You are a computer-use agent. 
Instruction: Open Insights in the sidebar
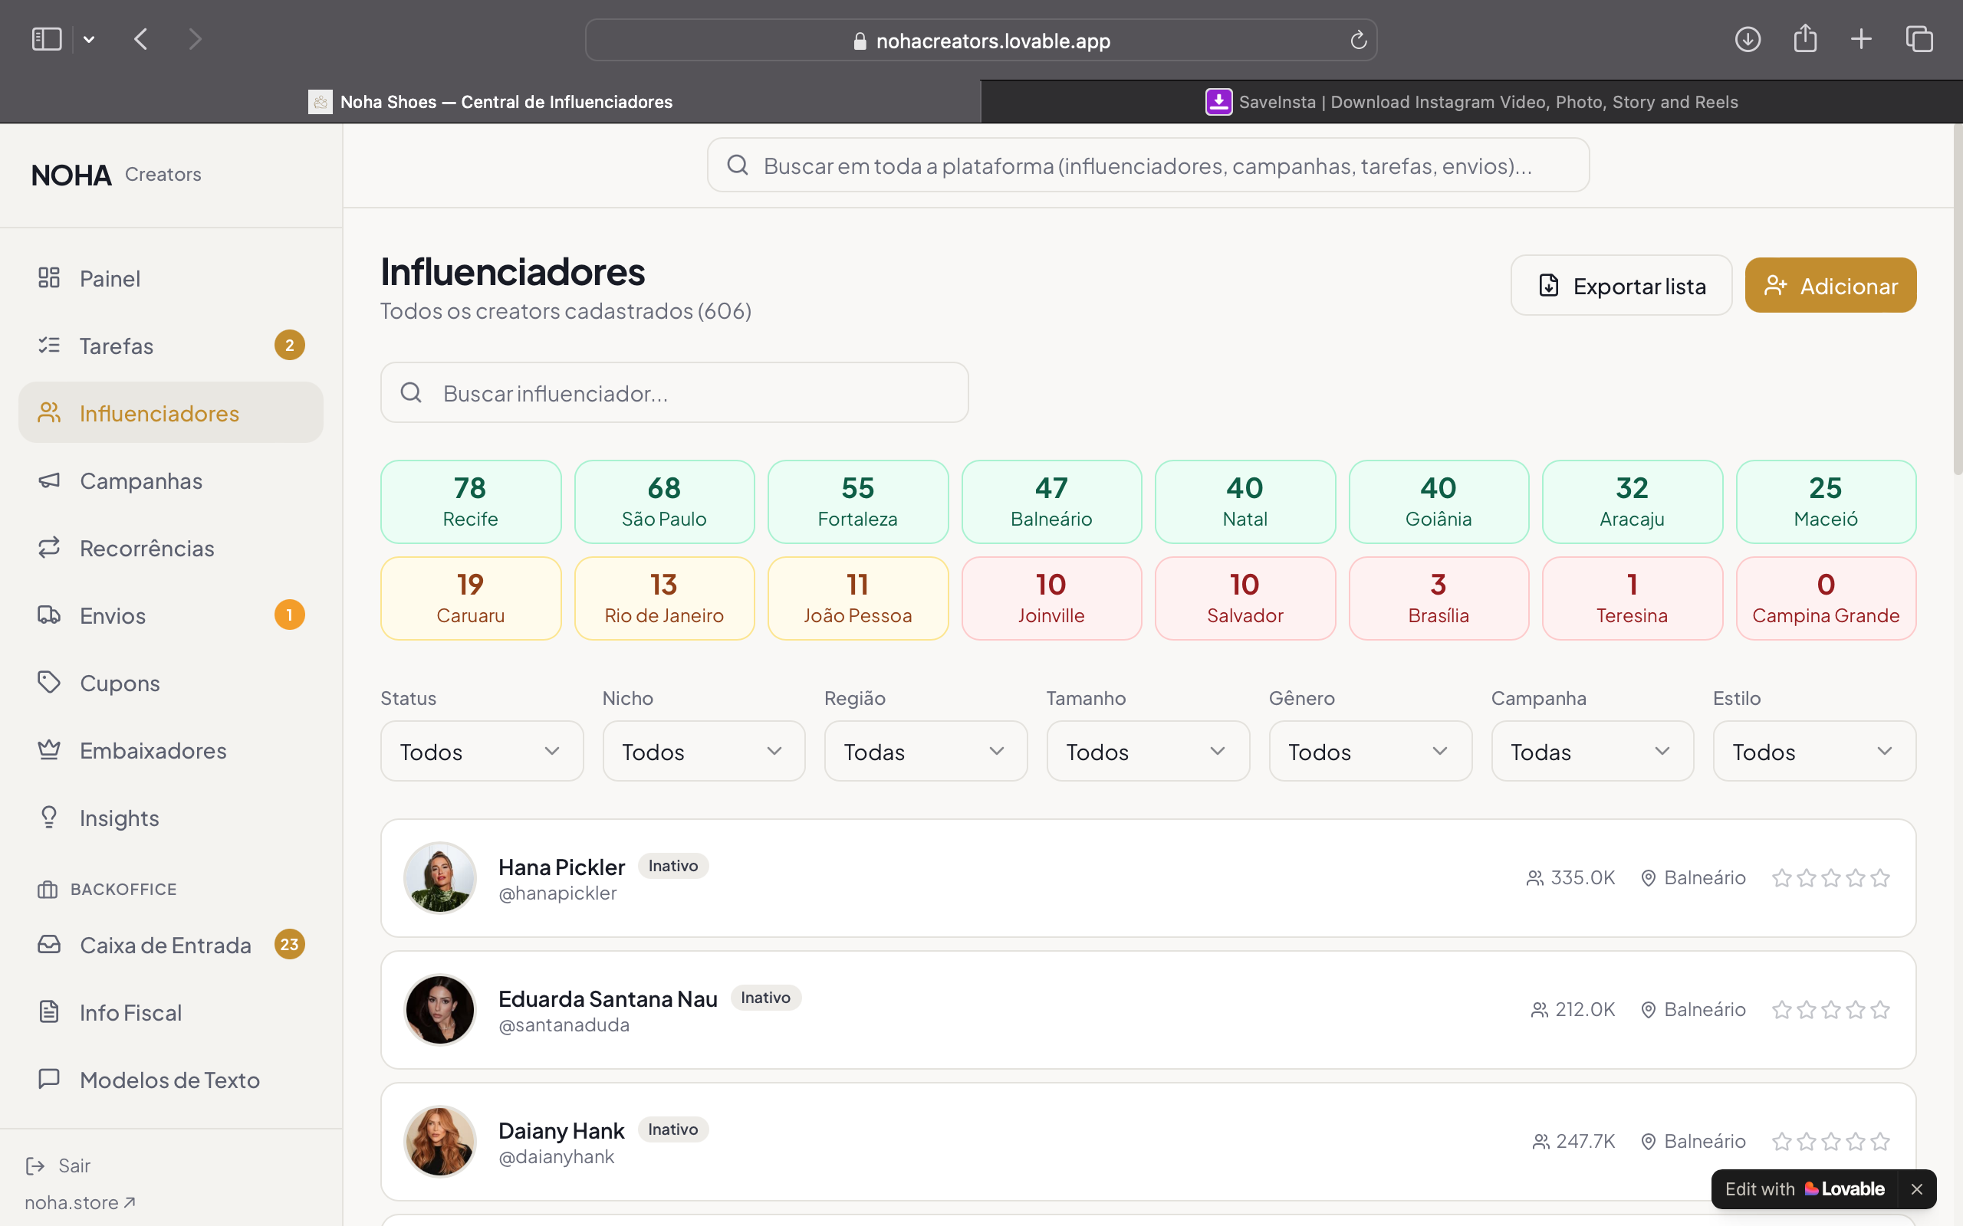tap(171, 818)
